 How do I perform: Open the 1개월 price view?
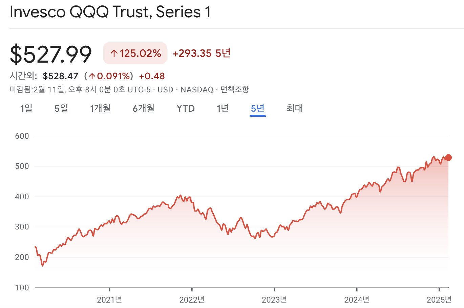coord(100,108)
